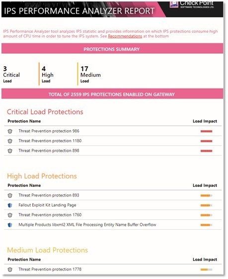Click the Protections Summary banner
Image resolution: width=228 pixels, height=279 pixels.
(112, 49)
